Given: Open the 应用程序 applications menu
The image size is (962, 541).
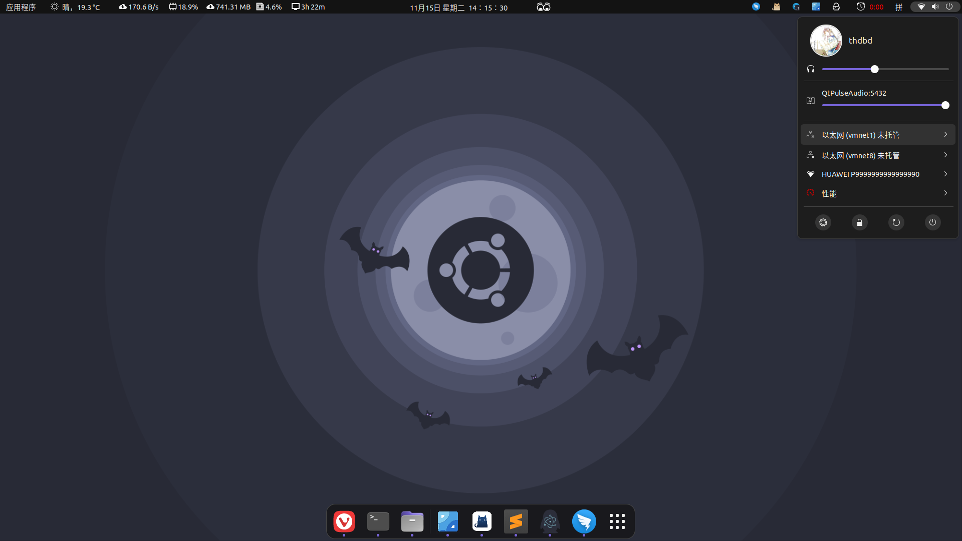Looking at the screenshot, I should click(21, 7).
